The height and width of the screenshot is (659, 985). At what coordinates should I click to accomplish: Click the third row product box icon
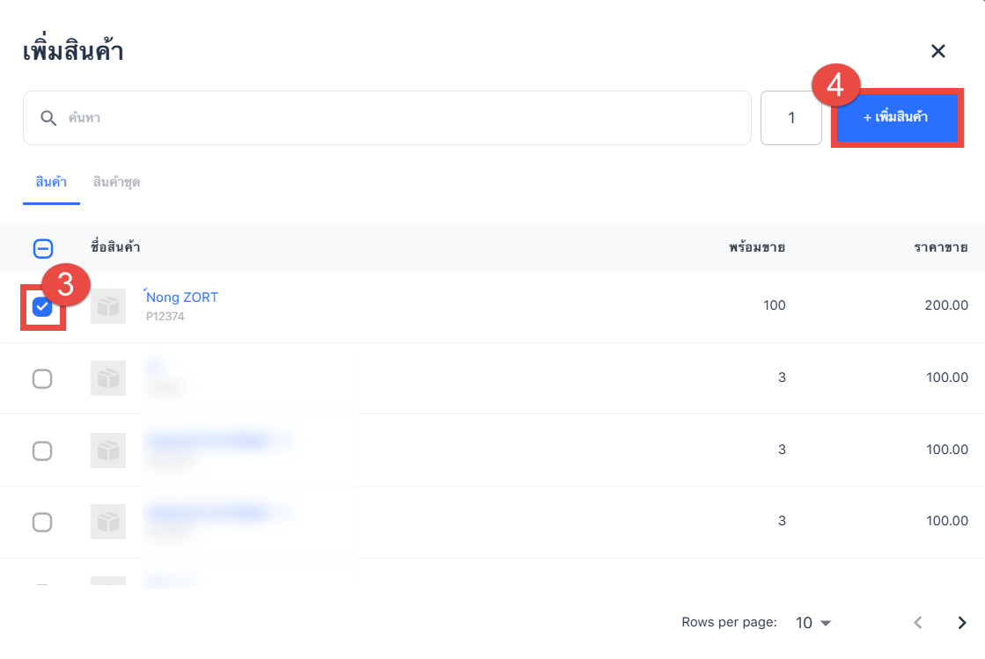point(107,450)
